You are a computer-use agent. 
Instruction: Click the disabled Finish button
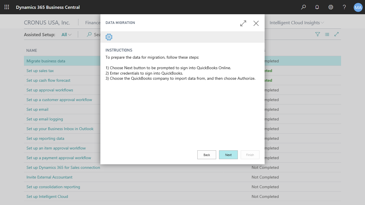pyautogui.click(x=250, y=155)
